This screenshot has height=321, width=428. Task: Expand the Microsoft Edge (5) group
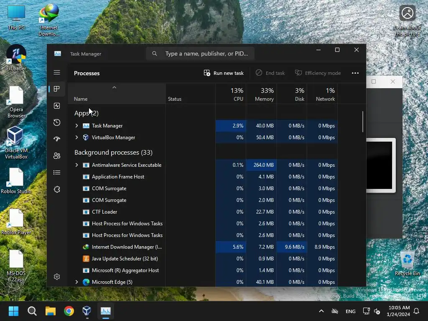[77, 282]
